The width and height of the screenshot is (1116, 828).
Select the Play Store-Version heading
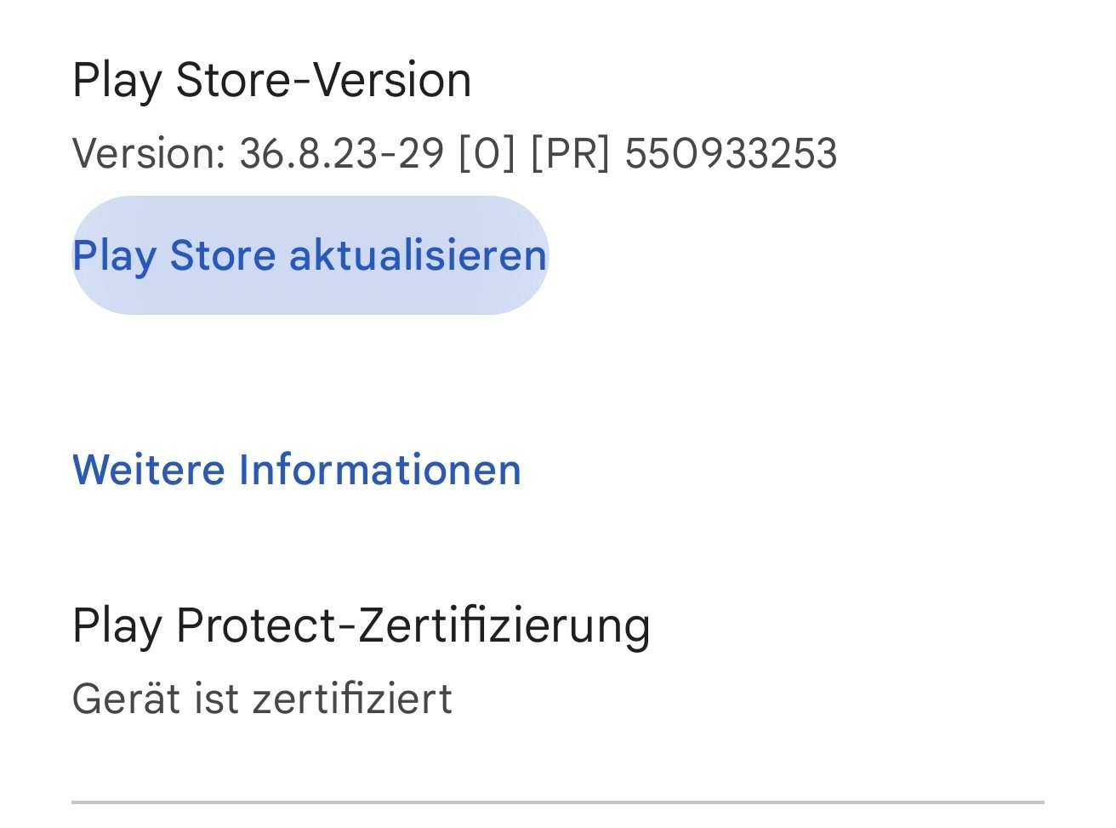click(271, 81)
